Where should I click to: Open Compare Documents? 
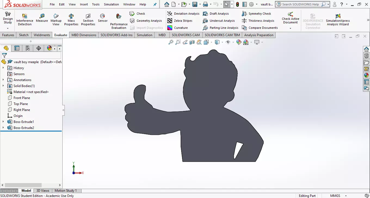point(260,28)
